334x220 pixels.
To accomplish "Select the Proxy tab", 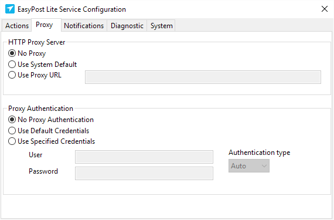I will coord(46,25).
